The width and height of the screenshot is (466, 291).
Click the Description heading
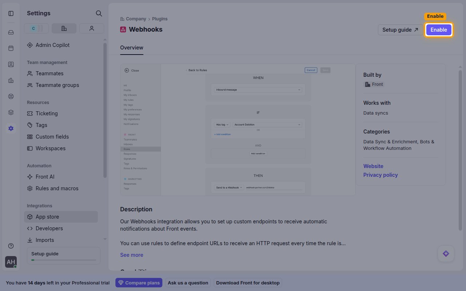(136, 210)
